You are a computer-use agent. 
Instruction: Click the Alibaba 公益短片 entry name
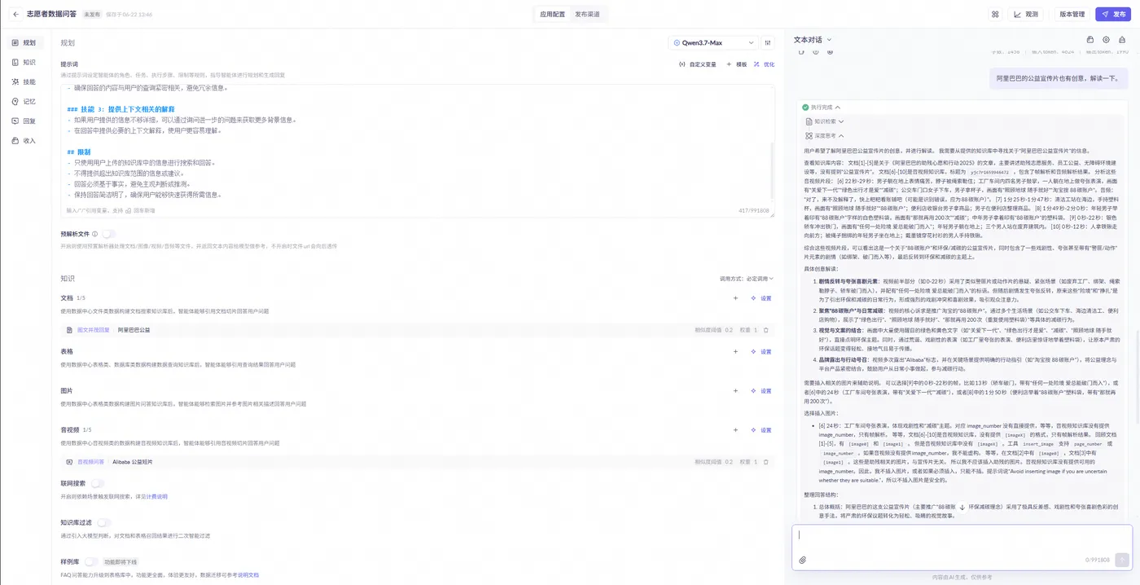[x=132, y=462]
